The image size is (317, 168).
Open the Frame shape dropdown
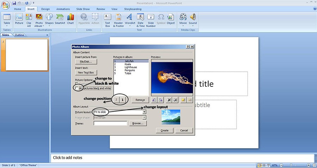[144, 118]
